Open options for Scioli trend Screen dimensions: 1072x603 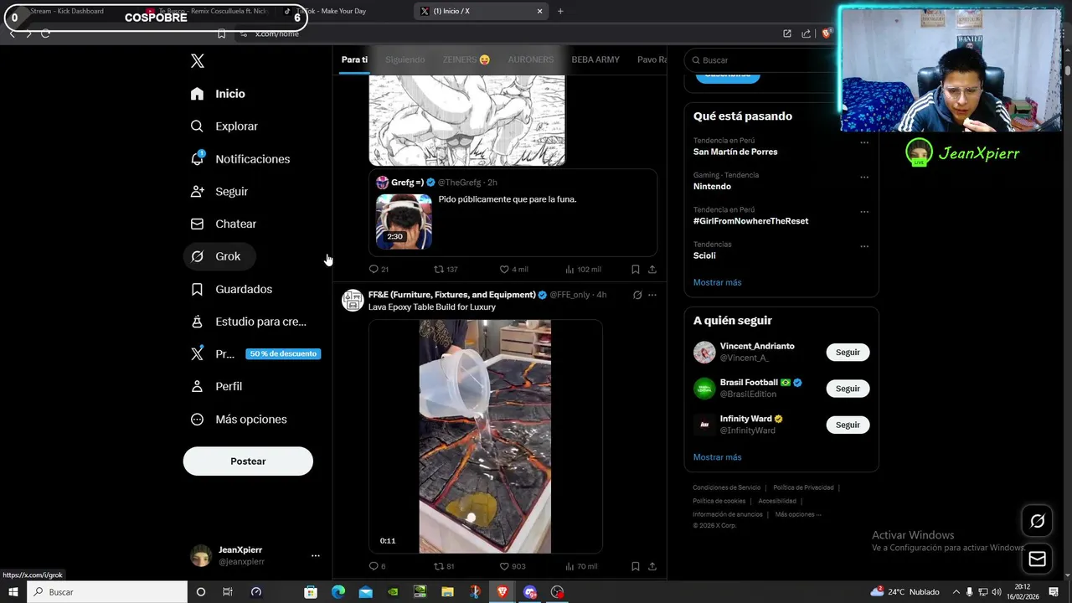click(864, 246)
